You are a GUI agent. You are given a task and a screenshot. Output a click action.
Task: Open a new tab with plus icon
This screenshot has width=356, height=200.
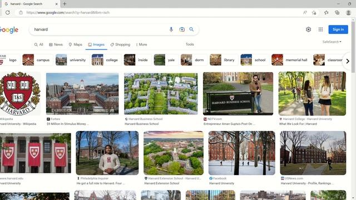point(65,4)
